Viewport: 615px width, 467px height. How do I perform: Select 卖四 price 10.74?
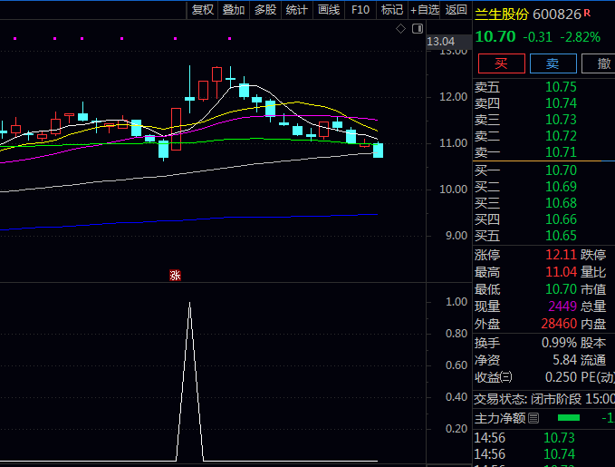click(x=561, y=103)
